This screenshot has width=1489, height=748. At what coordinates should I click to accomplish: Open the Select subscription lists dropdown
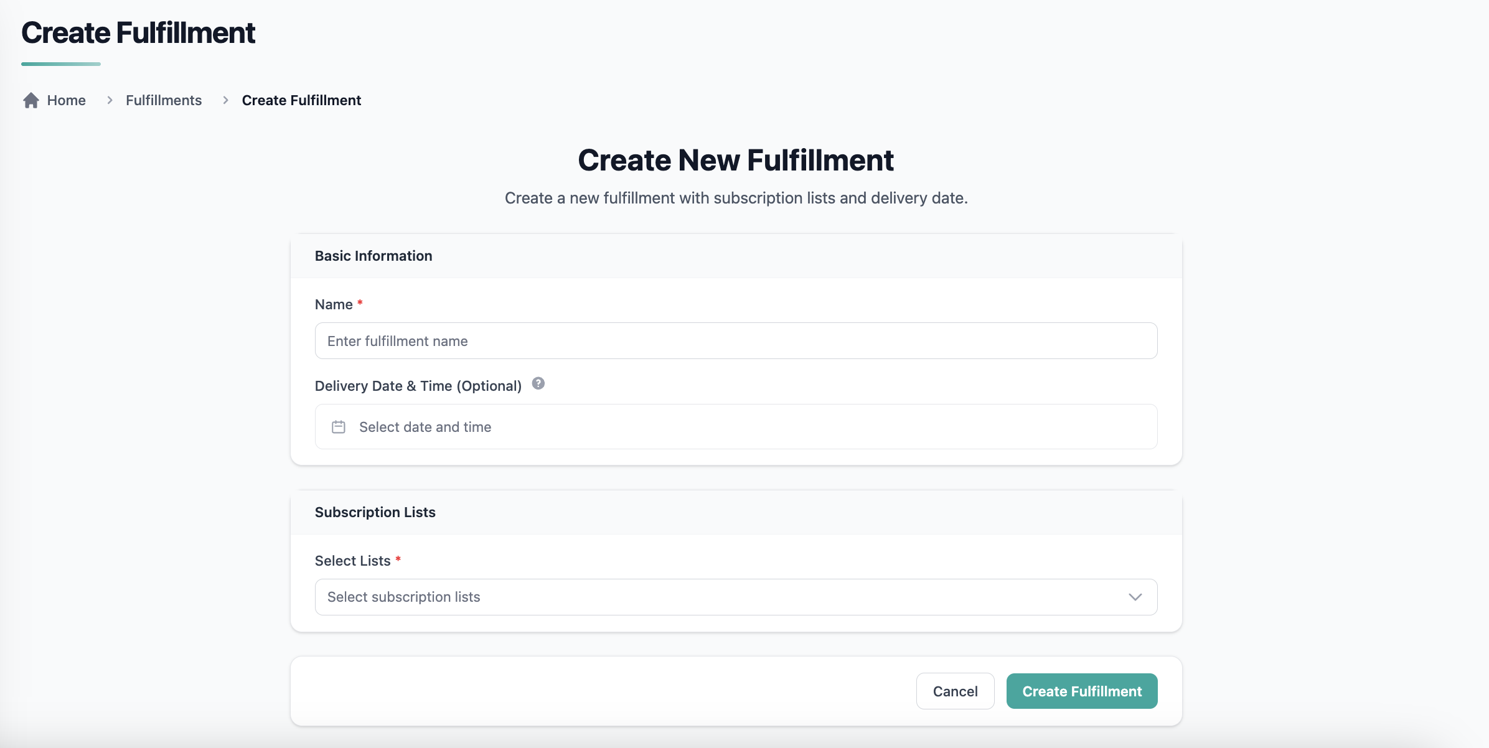722,597
